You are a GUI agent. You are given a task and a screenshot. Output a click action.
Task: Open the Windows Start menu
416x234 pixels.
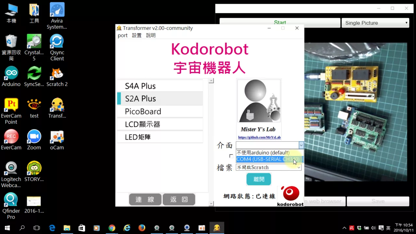click(7, 228)
